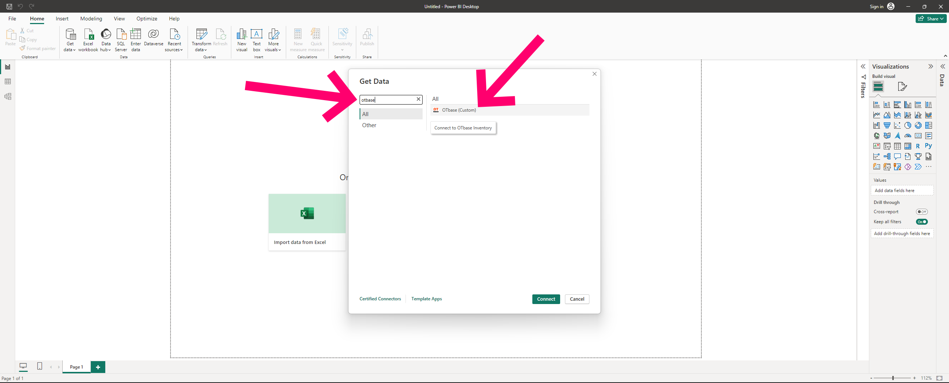Open the File menu
949x383 pixels.
click(x=12, y=19)
